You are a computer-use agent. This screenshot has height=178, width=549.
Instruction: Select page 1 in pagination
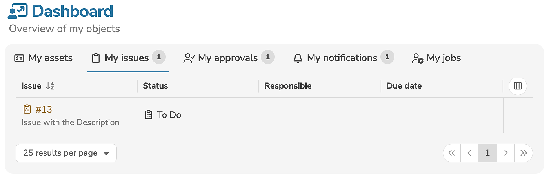click(x=487, y=153)
